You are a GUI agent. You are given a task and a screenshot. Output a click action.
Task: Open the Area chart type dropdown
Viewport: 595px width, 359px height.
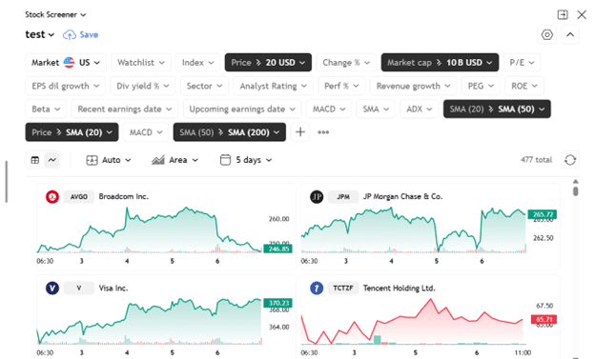click(174, 160)
